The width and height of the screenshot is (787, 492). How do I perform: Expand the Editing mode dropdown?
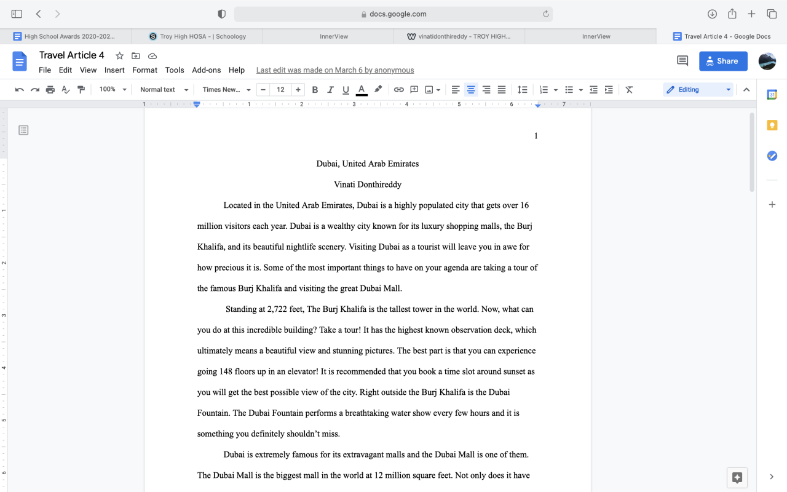[699, 90]
